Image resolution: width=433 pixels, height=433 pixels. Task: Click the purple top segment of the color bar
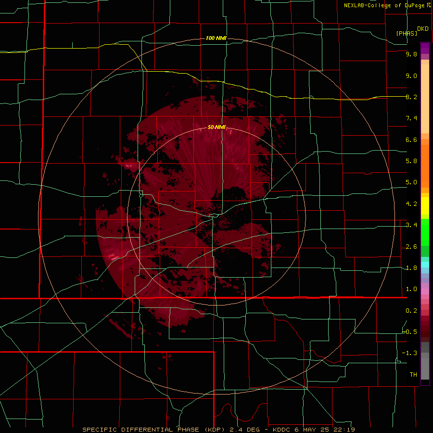(425, 48)
